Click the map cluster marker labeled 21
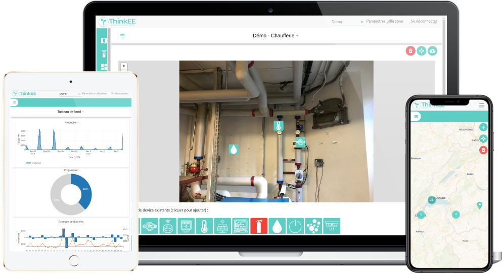 431,200
